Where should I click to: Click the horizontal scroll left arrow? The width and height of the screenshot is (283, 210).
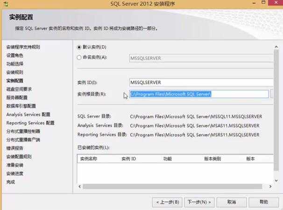[79, 186]
